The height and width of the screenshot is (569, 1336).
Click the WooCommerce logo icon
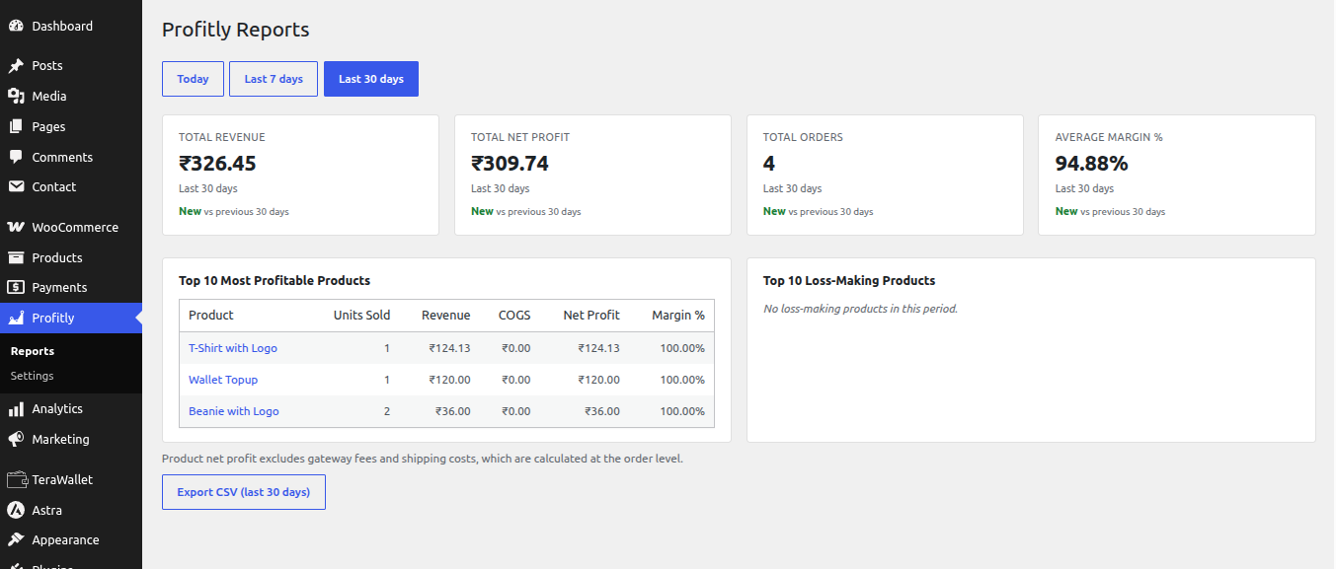tap(16, 228)
